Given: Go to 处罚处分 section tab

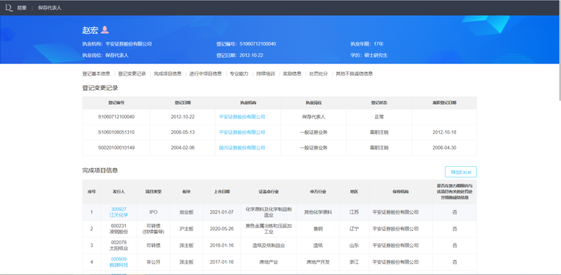Looking at the screenshot, I should pos(318,74).
